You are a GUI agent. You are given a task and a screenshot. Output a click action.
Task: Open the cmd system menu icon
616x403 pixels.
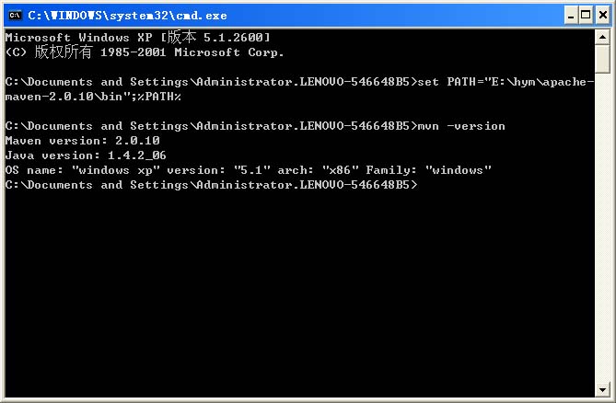pyautogui.click(x=15, y=16)
